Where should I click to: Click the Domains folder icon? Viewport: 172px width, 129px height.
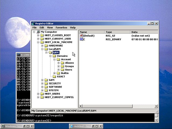point(54,56)
